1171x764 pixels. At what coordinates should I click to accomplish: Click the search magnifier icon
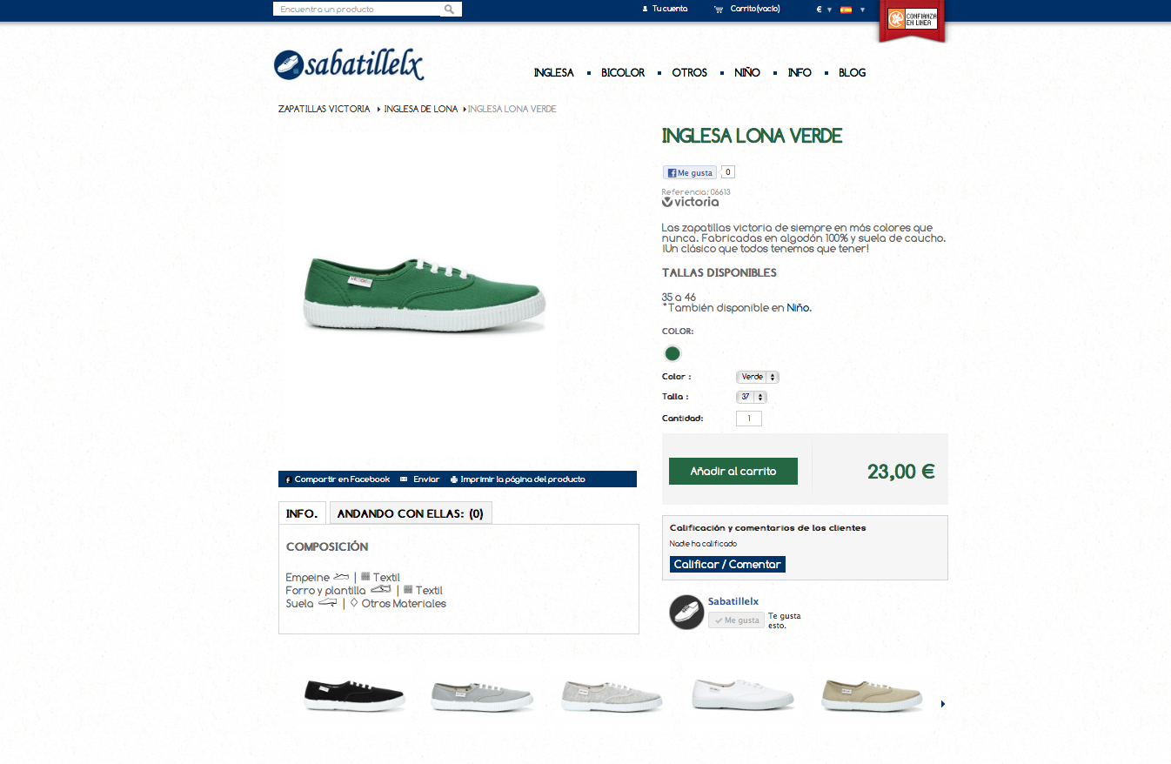tap(449, 10)
